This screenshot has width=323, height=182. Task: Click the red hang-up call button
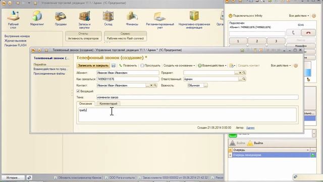[308, 32]
